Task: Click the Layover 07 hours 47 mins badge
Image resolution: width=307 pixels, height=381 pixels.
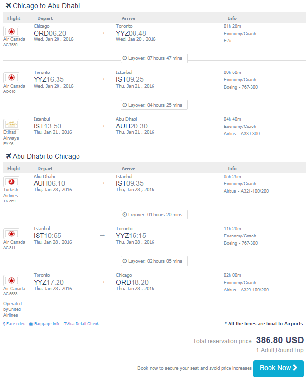Action: coord(154,58)
